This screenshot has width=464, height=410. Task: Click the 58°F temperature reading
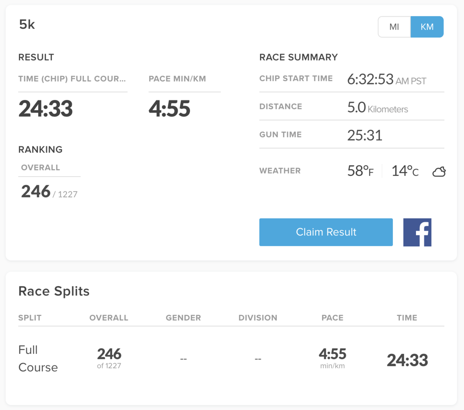[x=360, y=171]
